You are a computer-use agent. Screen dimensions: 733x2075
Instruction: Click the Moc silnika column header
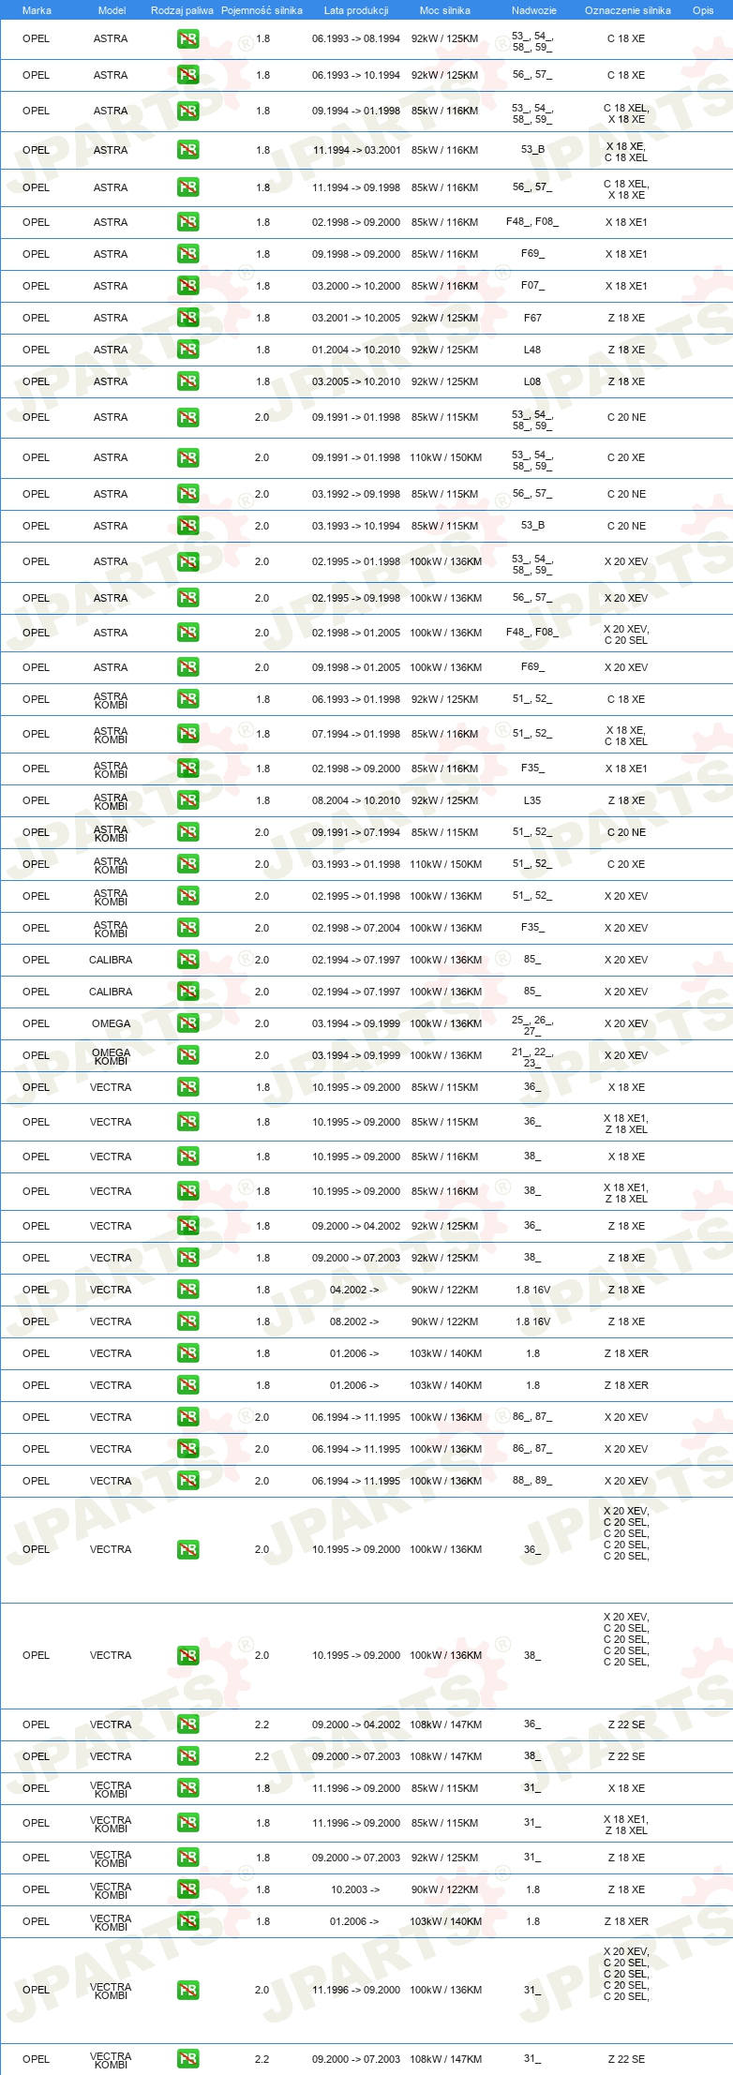pos(445,10)
